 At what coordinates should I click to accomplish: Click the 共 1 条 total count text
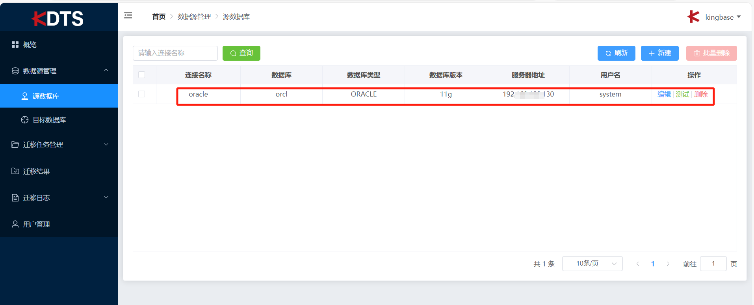coord(544,264)
